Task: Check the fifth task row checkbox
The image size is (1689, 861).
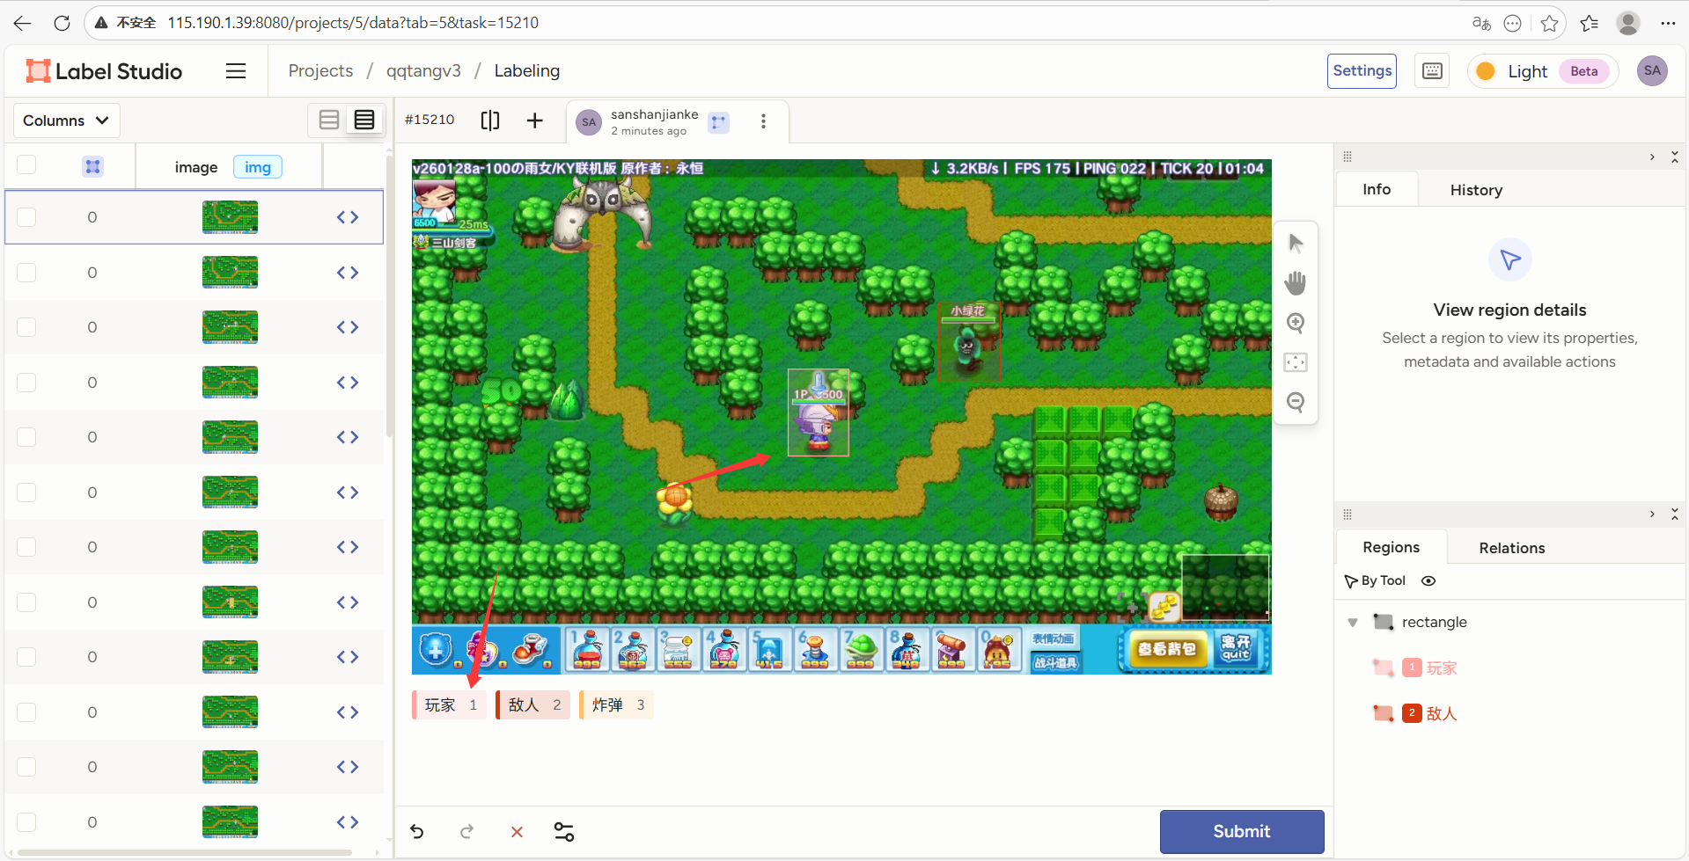Action: [x=26, y=437]
